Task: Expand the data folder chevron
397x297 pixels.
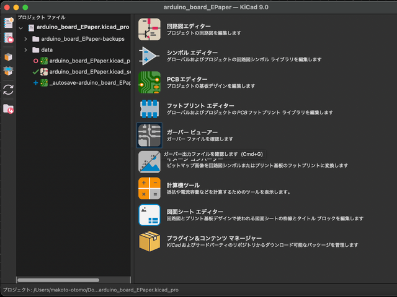Action: [25, 49]
